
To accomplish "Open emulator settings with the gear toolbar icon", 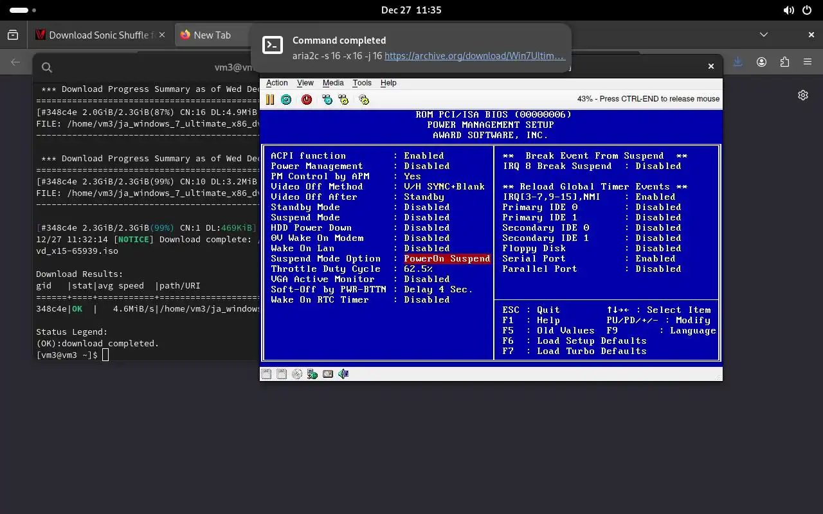I will click(x=364, y=100).
